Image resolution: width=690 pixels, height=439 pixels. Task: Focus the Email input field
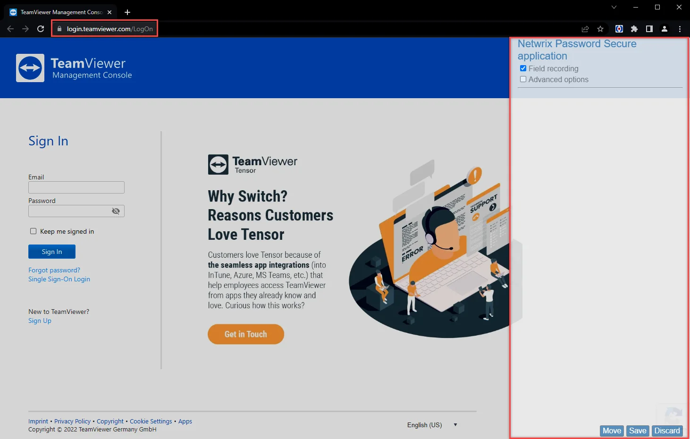[76, 187]
